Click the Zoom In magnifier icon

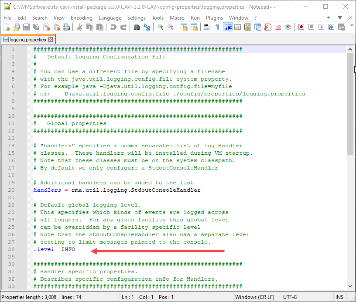coord(161,27)
